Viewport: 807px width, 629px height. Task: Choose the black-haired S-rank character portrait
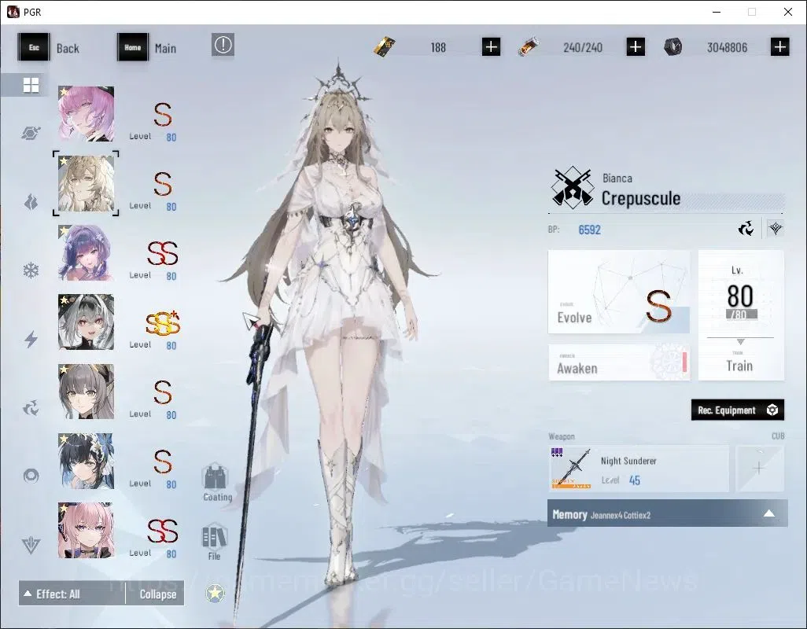coord(86,461)
